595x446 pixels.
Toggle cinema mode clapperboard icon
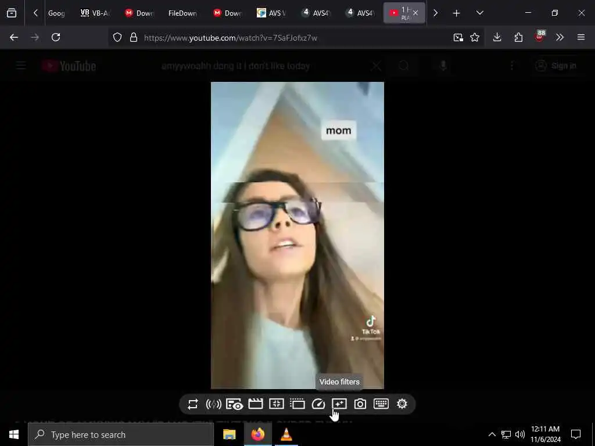[x=256, y=404]
